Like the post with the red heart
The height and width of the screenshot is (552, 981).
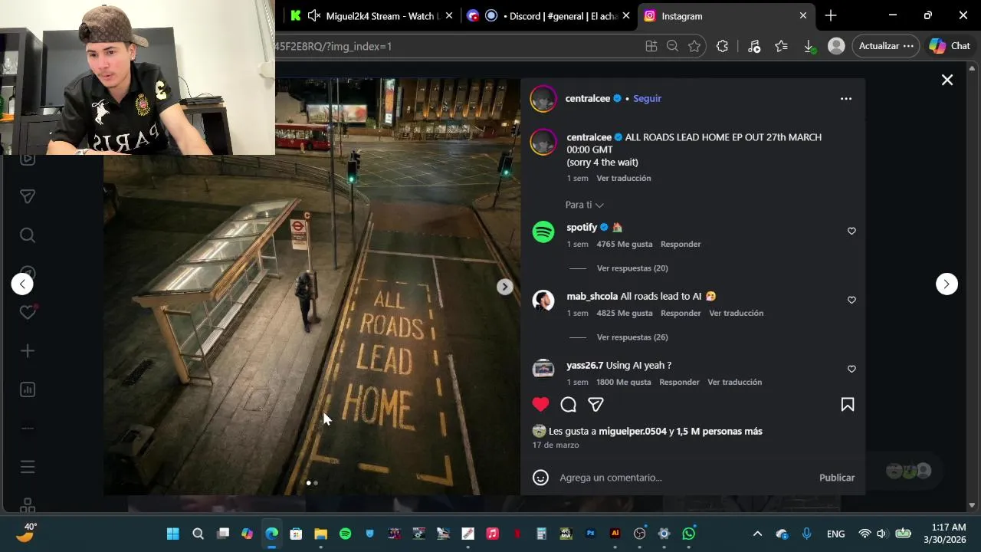point(540,404)
